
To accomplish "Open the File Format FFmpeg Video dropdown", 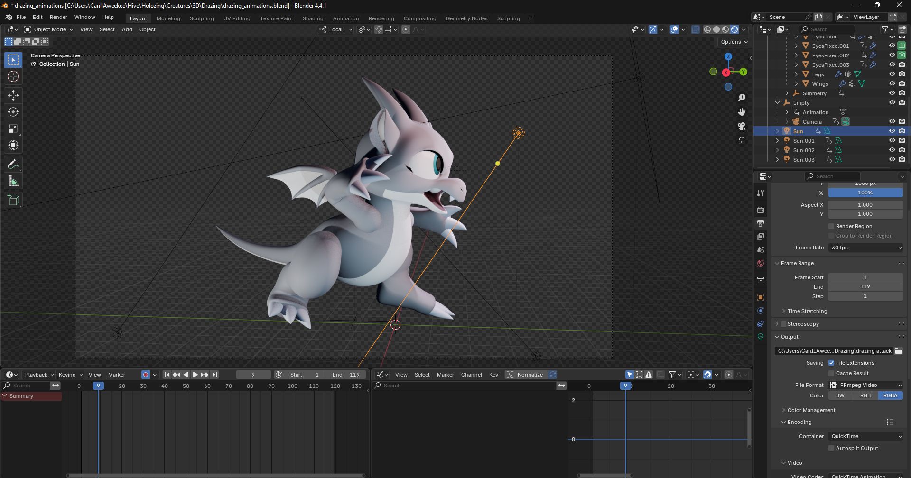I will coord(865,385).
